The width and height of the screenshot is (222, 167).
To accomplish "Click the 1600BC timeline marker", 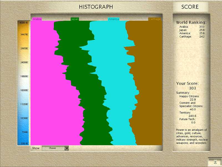I will click(x=24, y=90).
